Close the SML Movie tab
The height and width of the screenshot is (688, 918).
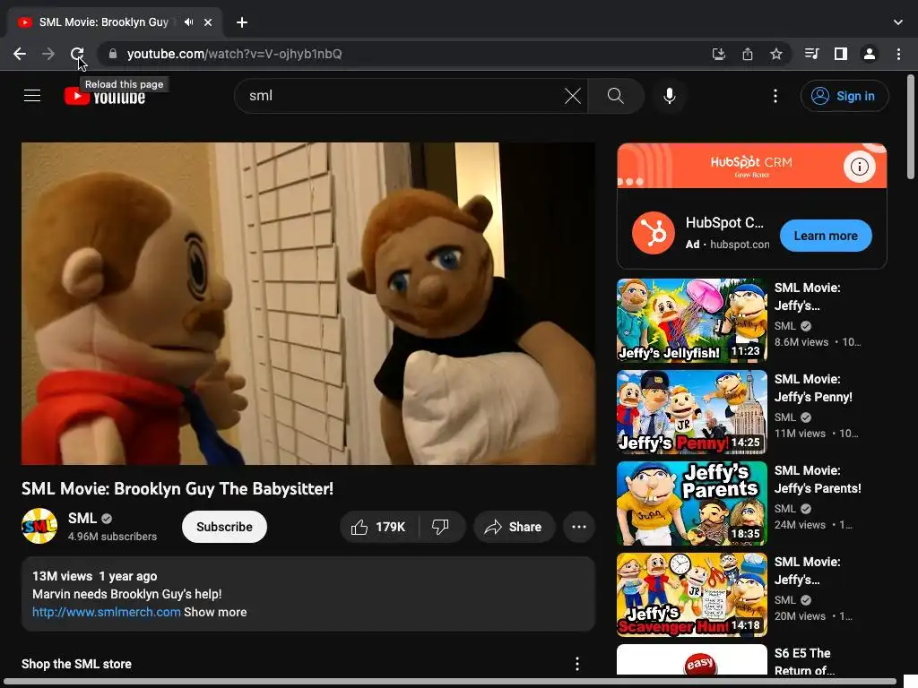[x=208, y=22]
